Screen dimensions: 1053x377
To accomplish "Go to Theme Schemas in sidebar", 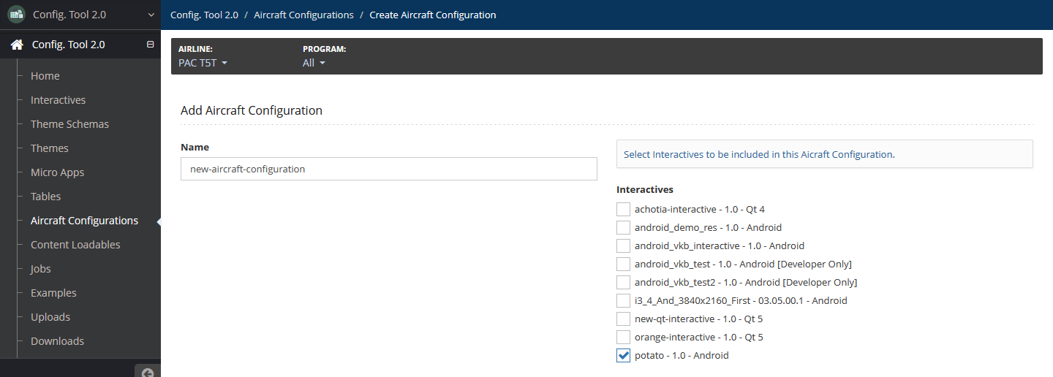I will (69, 124).
